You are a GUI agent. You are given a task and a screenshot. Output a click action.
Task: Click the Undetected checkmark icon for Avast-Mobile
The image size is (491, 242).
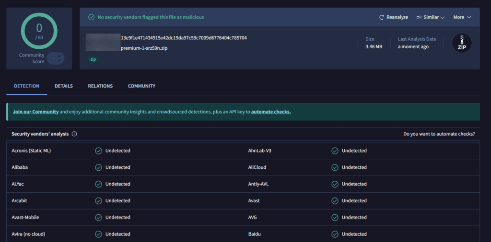pos(98,218)
